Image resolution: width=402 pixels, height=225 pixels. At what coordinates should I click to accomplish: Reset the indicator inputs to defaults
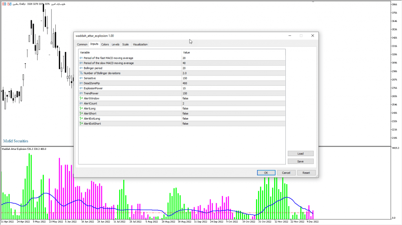(306, 173)
